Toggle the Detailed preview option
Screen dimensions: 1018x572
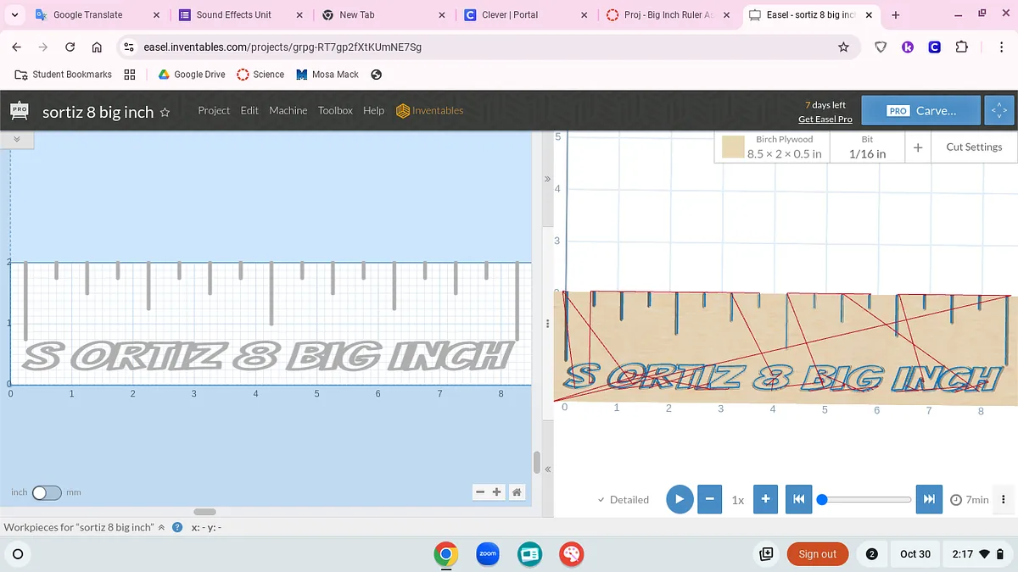tap(624, 500)
